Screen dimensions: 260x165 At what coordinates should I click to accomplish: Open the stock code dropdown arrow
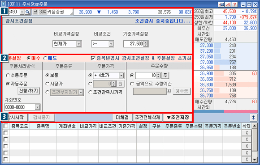point(22,12)
